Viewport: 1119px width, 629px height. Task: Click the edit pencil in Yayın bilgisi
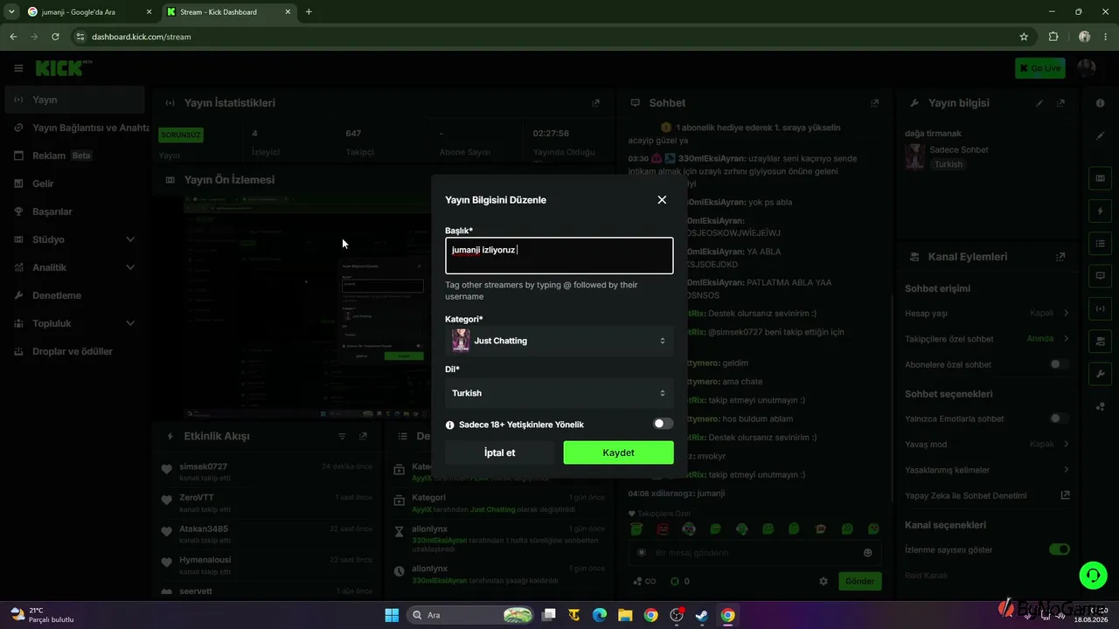(1039, 103)
